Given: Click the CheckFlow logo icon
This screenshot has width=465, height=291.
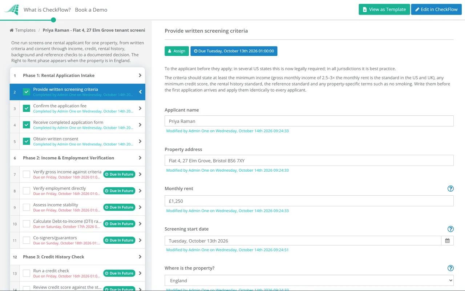Looking at the screenshot, I should point(11,9).
